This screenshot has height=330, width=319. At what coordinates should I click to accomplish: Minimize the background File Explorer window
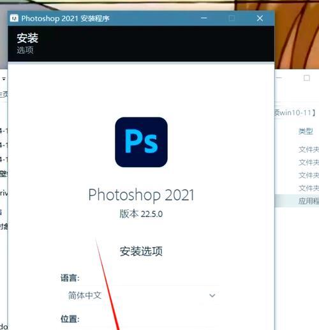tap(279, 78)
